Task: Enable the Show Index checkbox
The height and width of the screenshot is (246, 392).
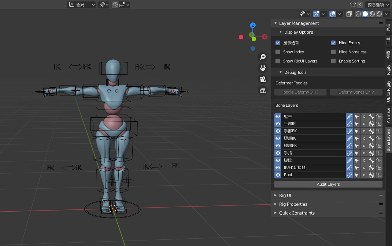Action: 278,52
